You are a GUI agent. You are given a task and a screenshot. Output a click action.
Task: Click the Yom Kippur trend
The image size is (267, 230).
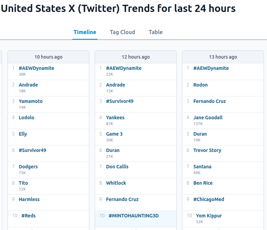[x=209, y=216]
